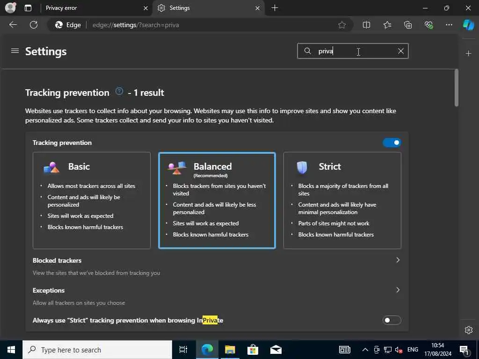
Task: Click the settings search field
Action: coord(353,51)
